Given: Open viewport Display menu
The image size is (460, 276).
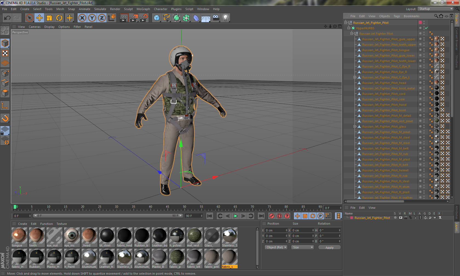Looking at the screenshot, I should point(49,27).
